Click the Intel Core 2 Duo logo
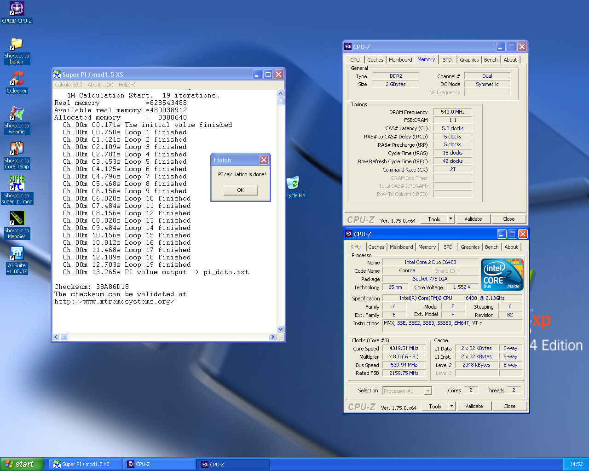Screen dimensions: 589x471 coord(502,275)
